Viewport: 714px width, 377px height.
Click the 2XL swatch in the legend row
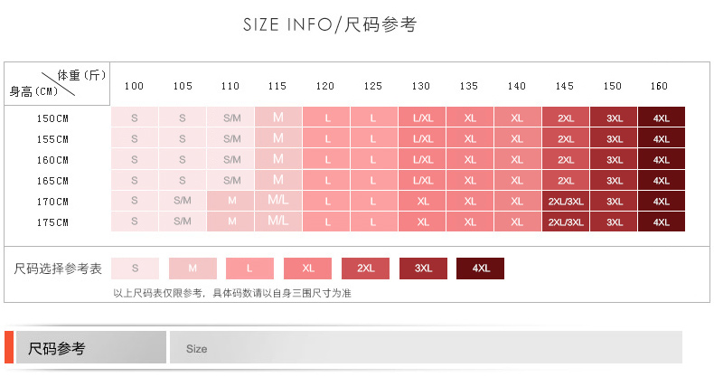click(365, 269)
